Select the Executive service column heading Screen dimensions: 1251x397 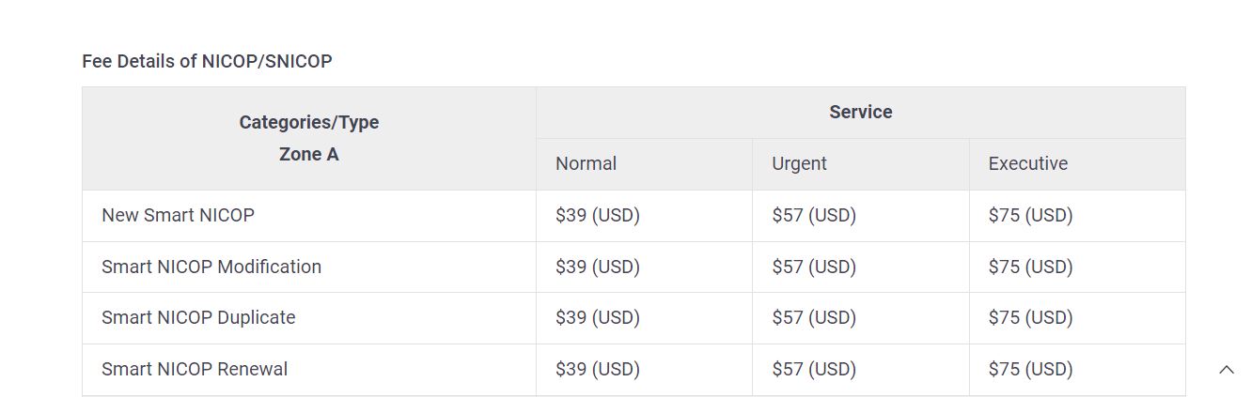point(1027,163)
